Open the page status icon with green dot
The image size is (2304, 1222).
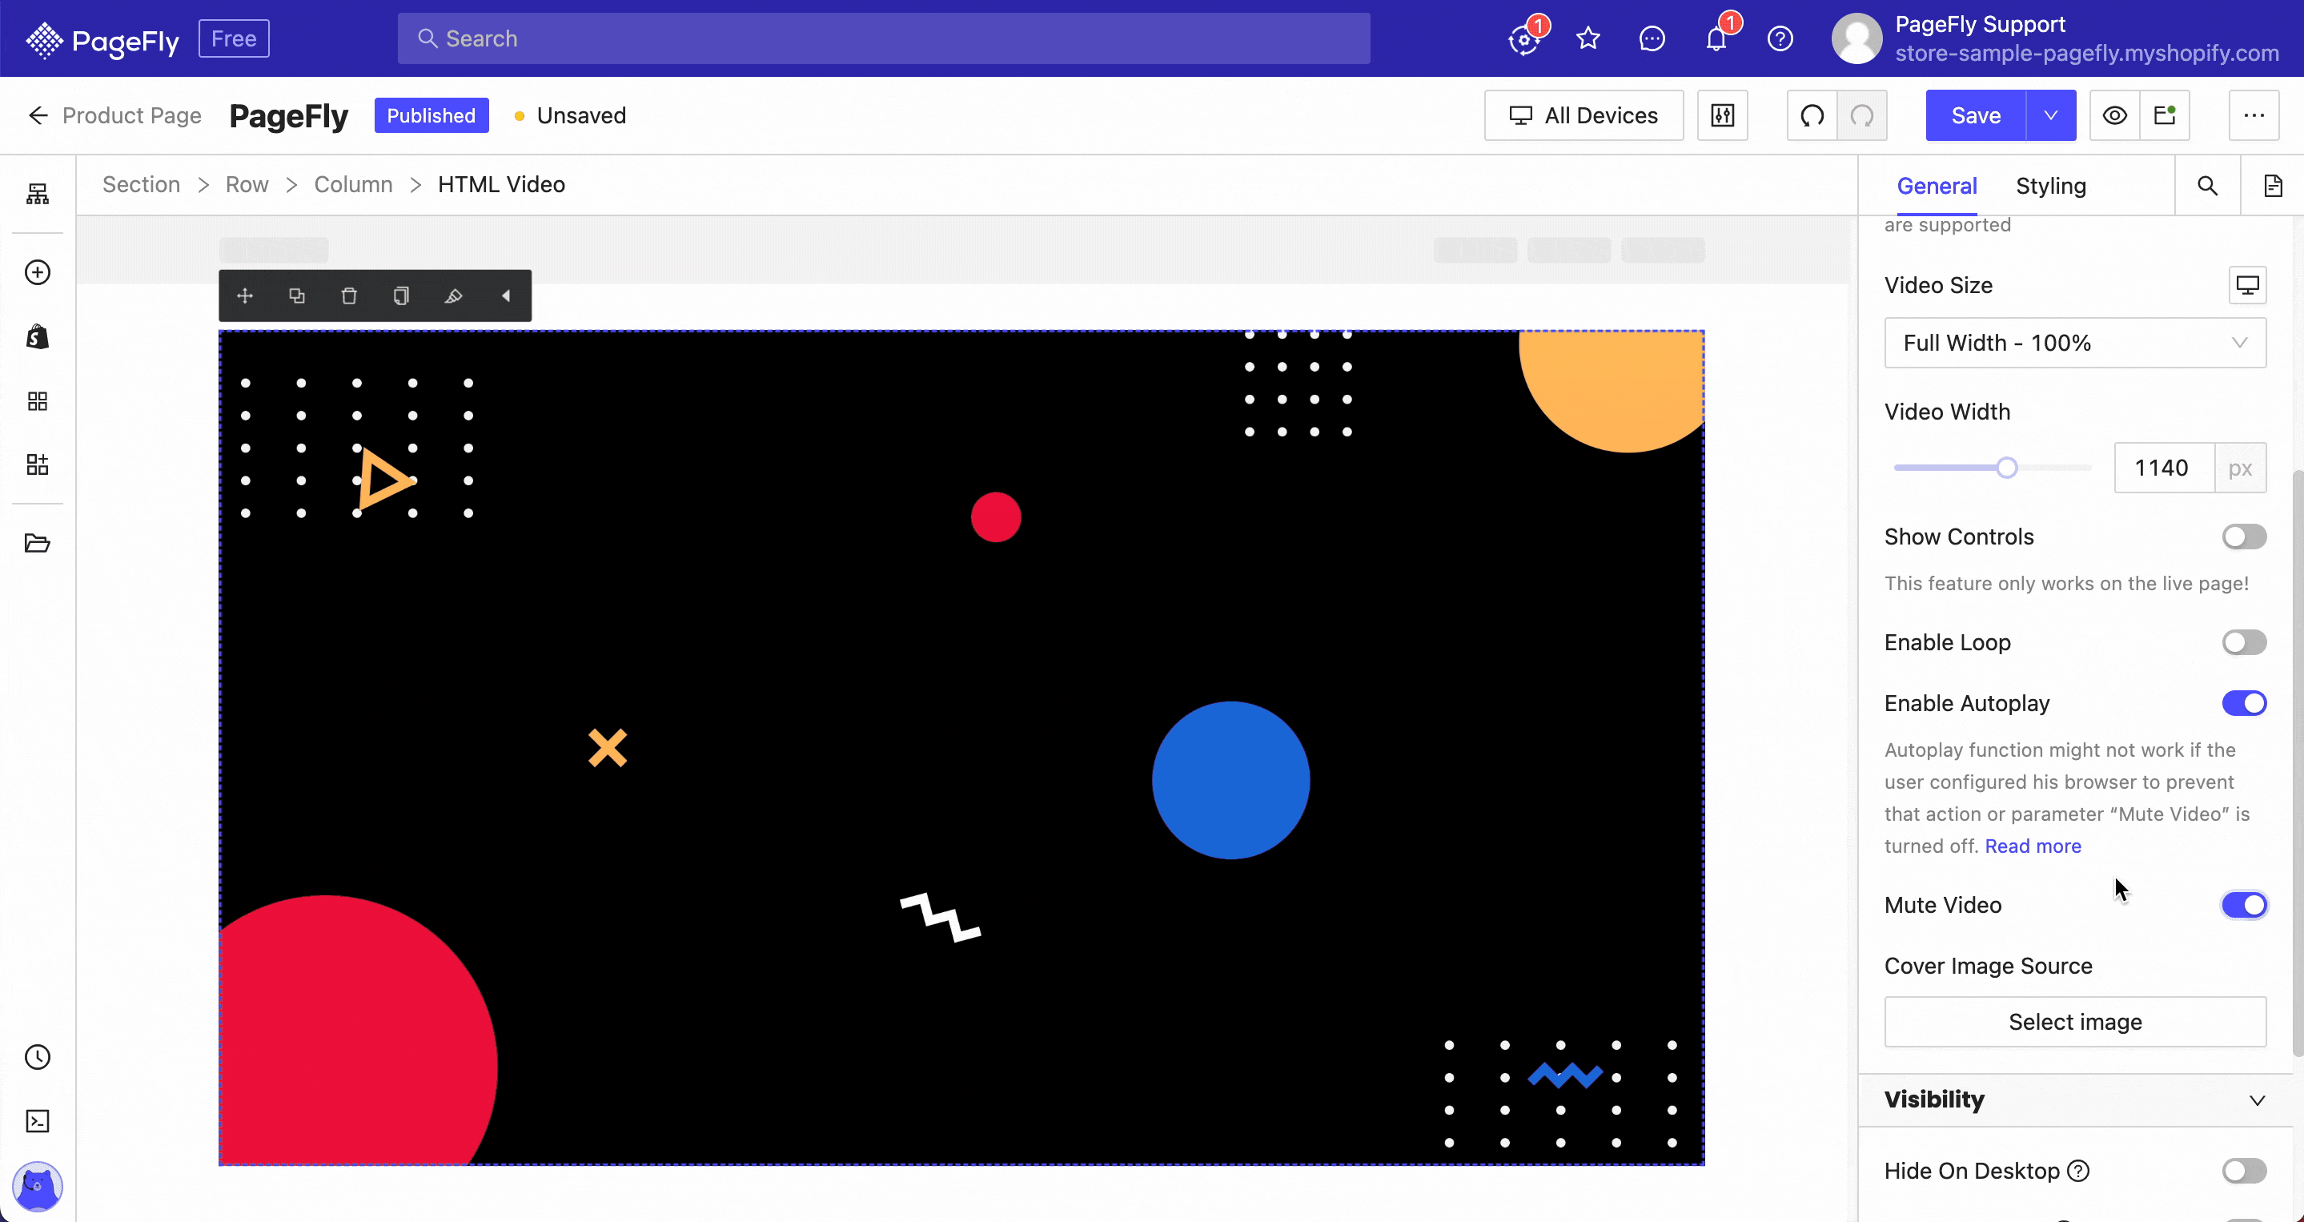2165,115
